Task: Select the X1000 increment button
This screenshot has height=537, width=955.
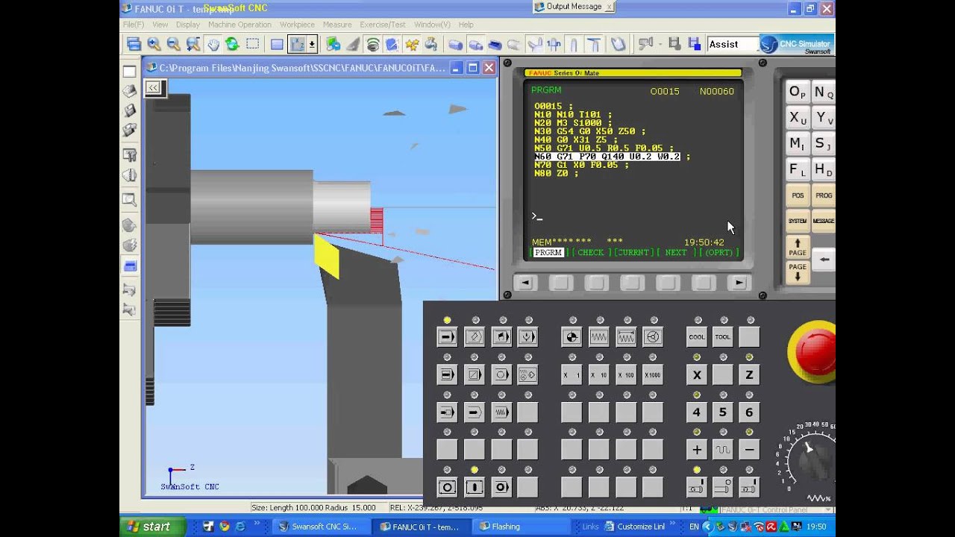Action: [653, 374]
